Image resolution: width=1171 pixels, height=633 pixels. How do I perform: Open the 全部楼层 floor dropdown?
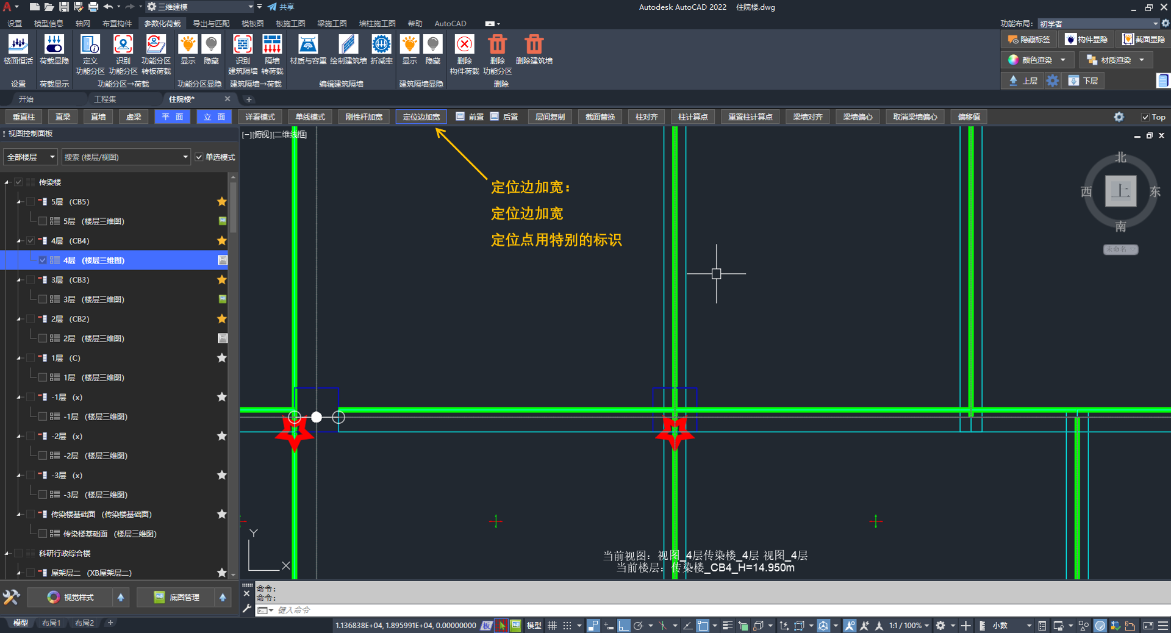point(30,157)
